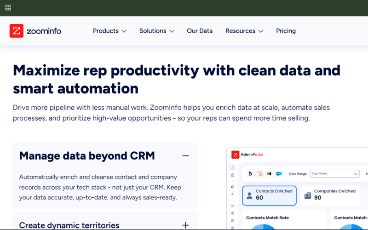
Task: Click the Create dynamic territories heading
Action: click(x=69, y=225)
